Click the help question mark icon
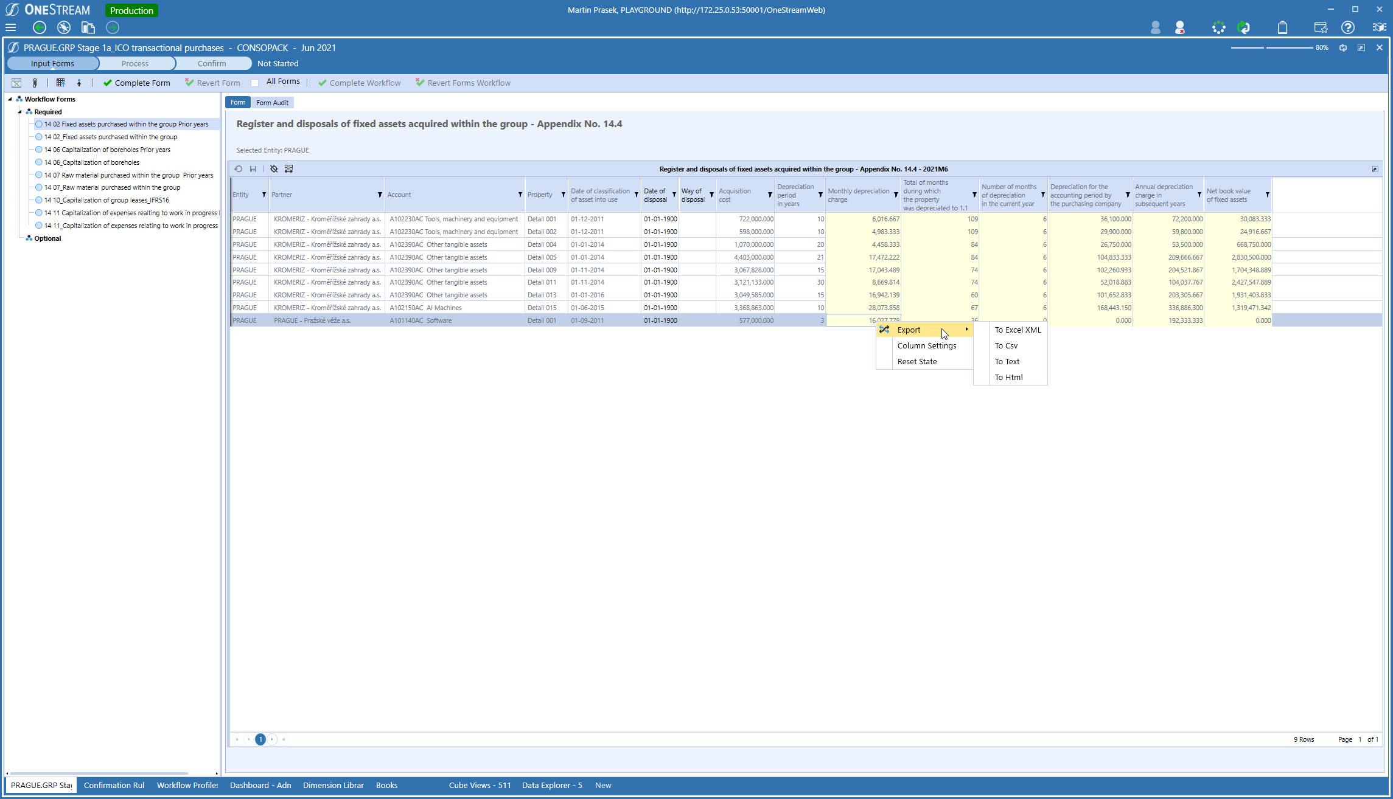The width and height of the screenshot is (1393, 799). [1348, 27]
